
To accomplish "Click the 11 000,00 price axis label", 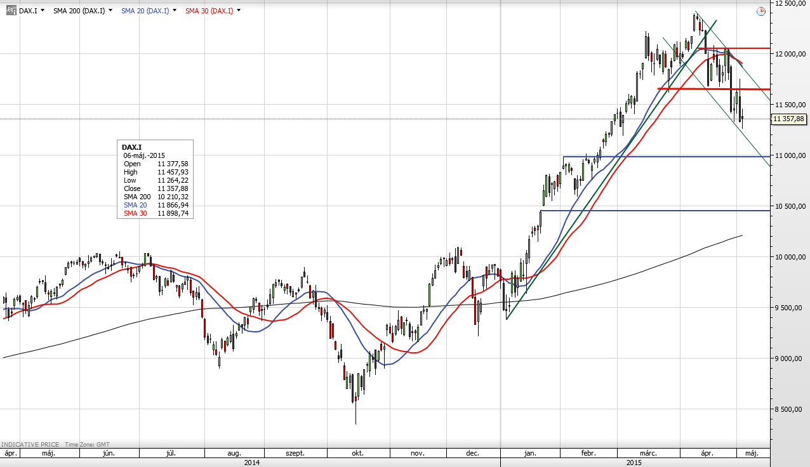I will 789,155.
